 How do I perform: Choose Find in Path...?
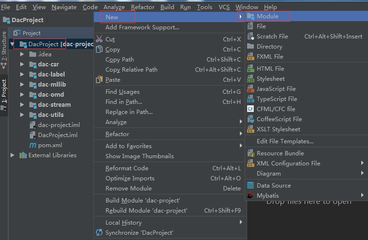[169, 101]
